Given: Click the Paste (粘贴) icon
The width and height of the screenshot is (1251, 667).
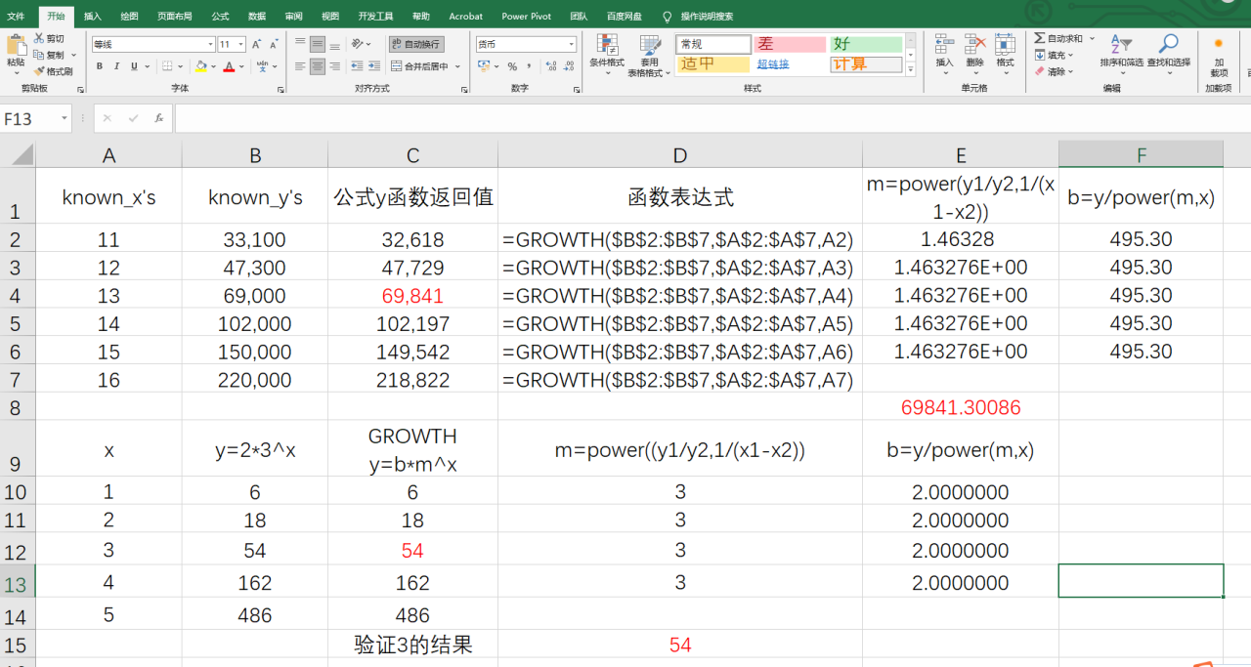Looking at the screenshot, I should pyautogui.click(x=16, y=45).
